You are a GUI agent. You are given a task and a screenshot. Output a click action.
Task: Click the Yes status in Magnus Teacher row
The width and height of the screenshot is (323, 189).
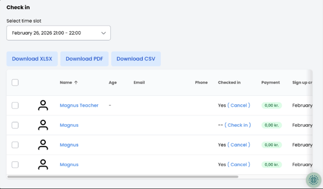point(222,105)
